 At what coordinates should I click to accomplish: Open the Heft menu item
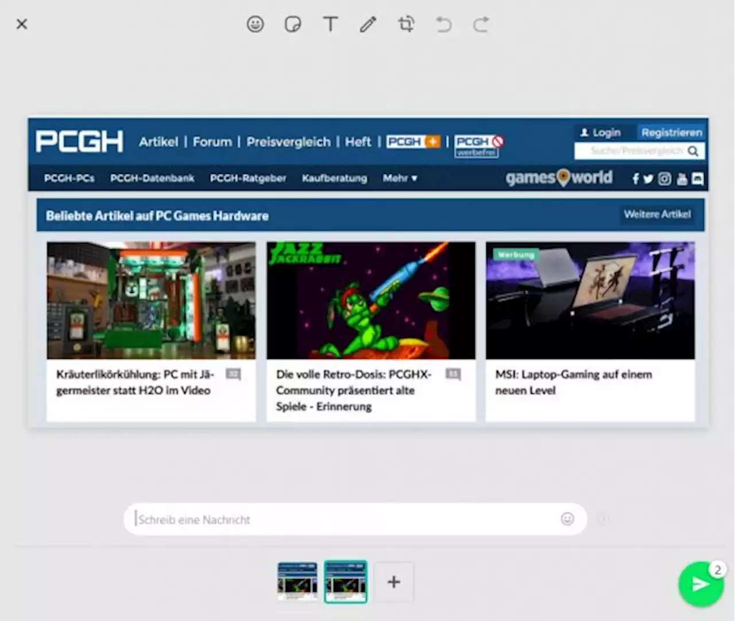pos(358,142)
